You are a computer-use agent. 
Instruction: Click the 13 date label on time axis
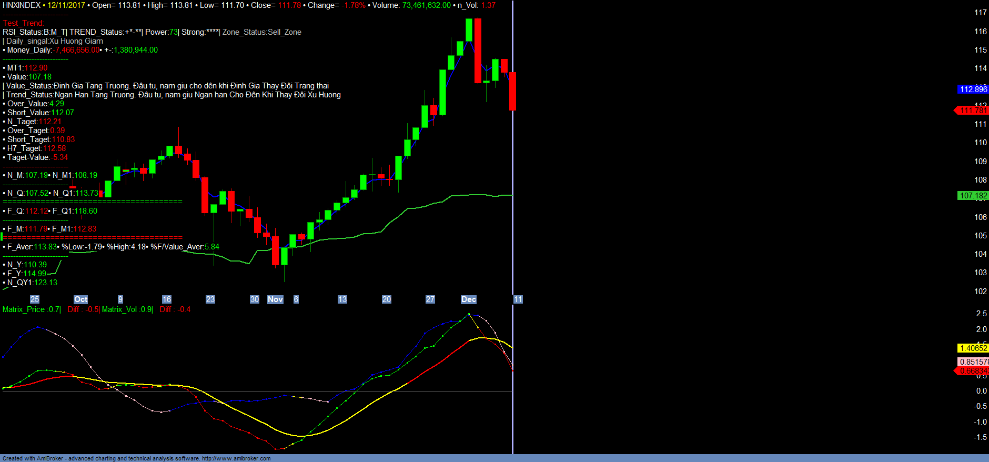click(x=342, y=299)
